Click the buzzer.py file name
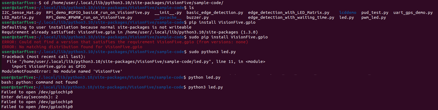 (198, 17)
